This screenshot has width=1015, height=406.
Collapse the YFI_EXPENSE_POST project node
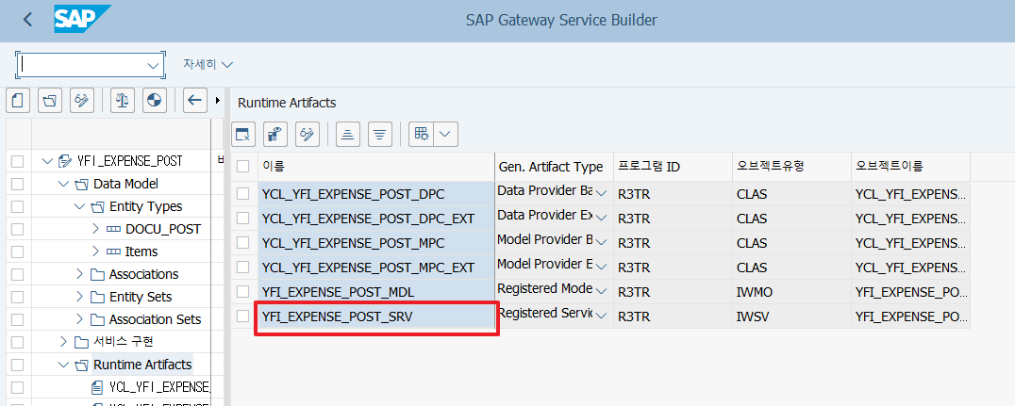click(47, 161)
